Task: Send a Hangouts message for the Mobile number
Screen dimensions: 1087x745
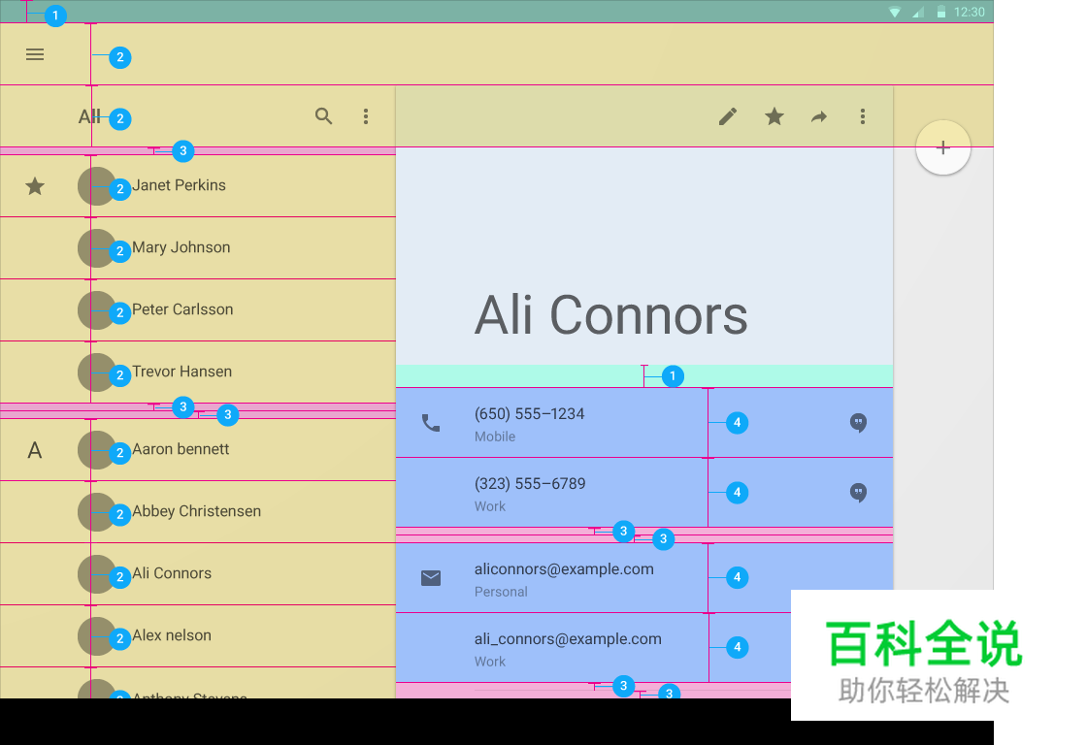Action: [859, 423]
